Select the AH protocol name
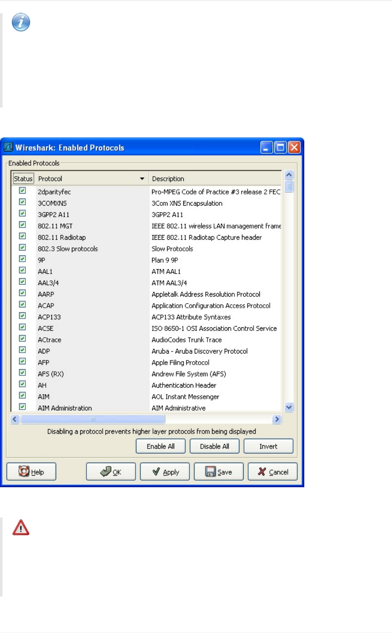This screenshot has height=633, width=392. pyautogui.click(x=42, y=385)
